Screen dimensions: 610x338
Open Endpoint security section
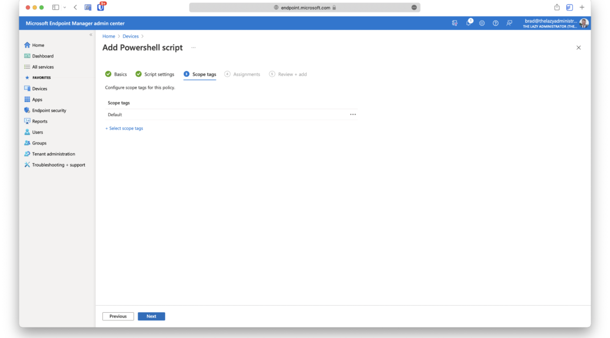45,110
